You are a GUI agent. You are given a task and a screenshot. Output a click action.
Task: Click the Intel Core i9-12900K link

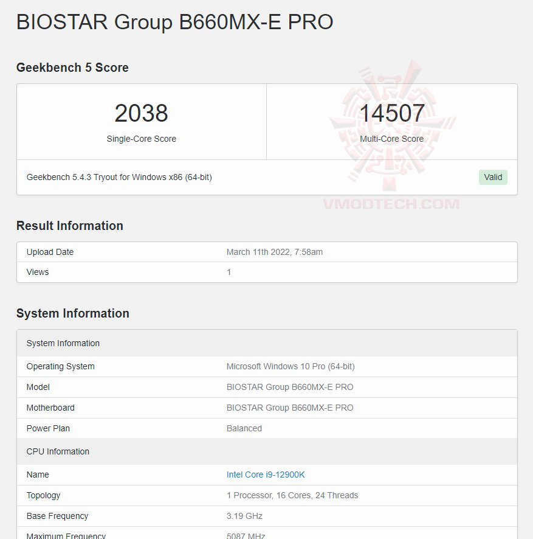266,475
